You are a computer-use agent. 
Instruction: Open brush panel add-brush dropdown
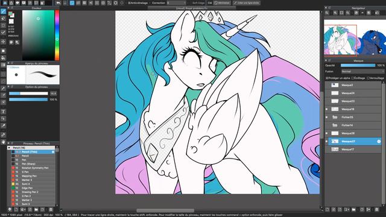pyautogui.click(x=23, y=209)
